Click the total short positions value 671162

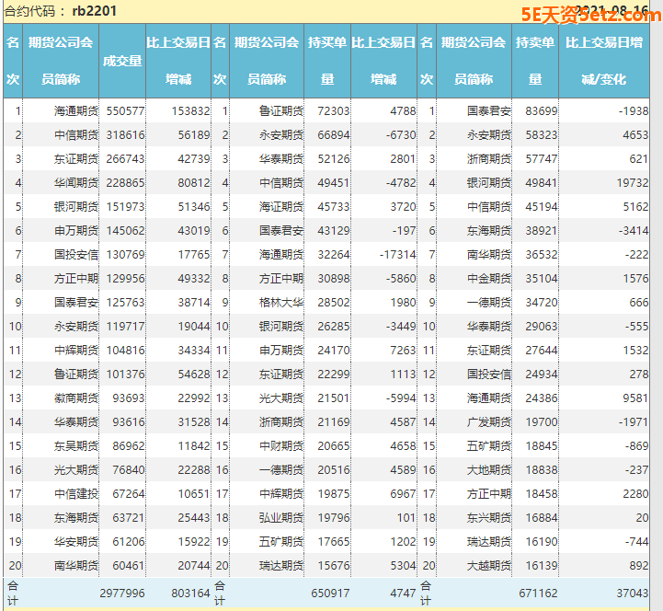coord(538,594)
